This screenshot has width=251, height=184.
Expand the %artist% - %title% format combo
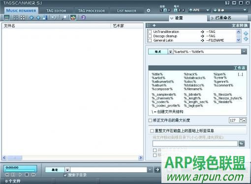244,52
